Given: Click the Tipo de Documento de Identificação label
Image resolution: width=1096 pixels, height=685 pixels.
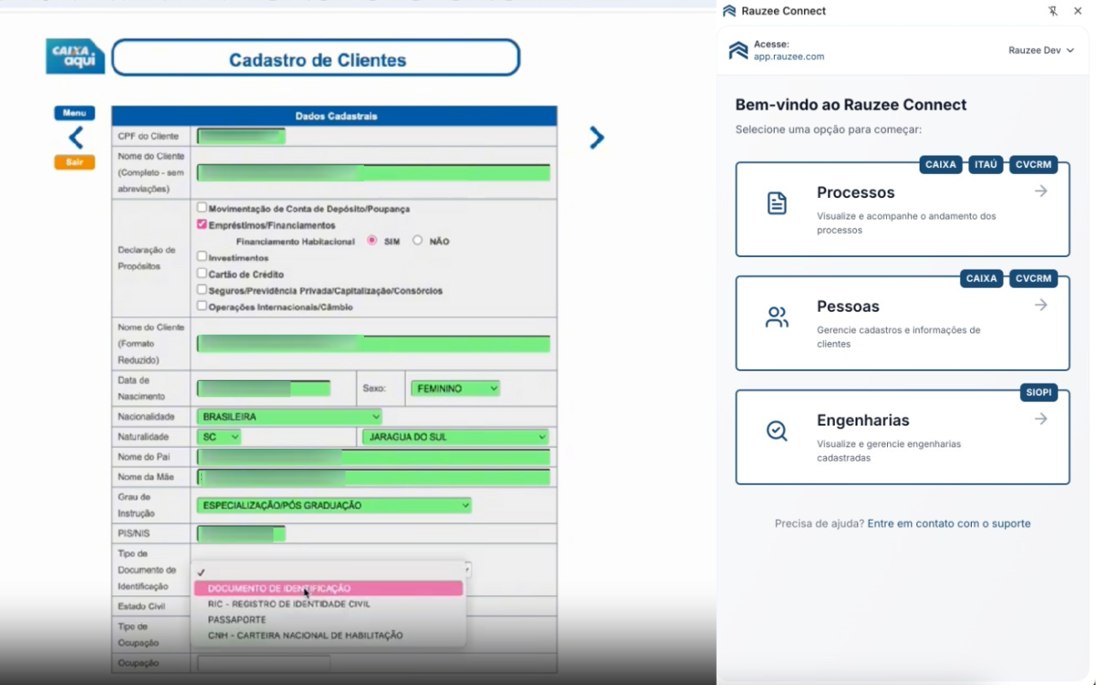Looking at the screenshot, I should click(x=147, y=570).
